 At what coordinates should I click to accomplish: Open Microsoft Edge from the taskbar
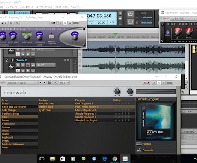104,159
